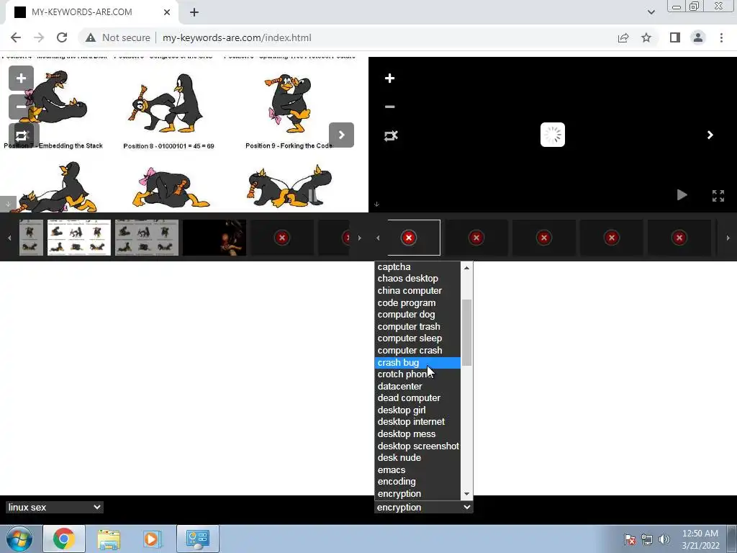Enter fullscreen in the right viewer
737x553 pixels.
[718, 196]
